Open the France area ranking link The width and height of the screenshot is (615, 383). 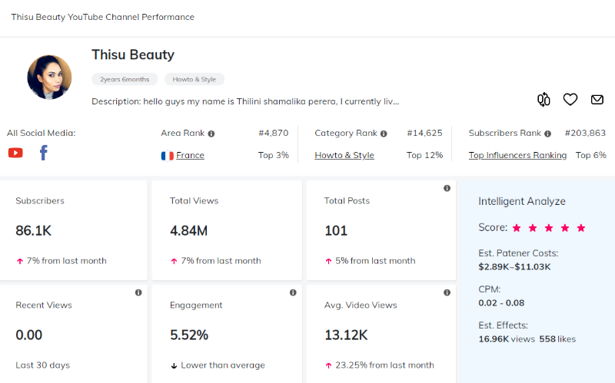[x=189, y=155]
